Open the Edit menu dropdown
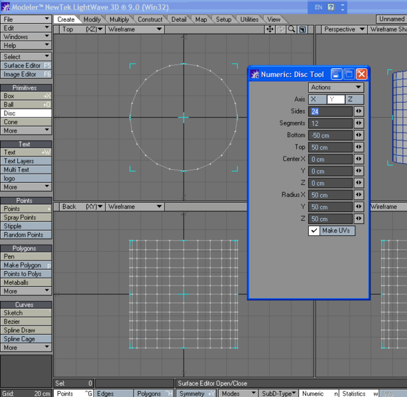Image resolution: width=407 pixels, height=397 pixels. tap(26, 28)
